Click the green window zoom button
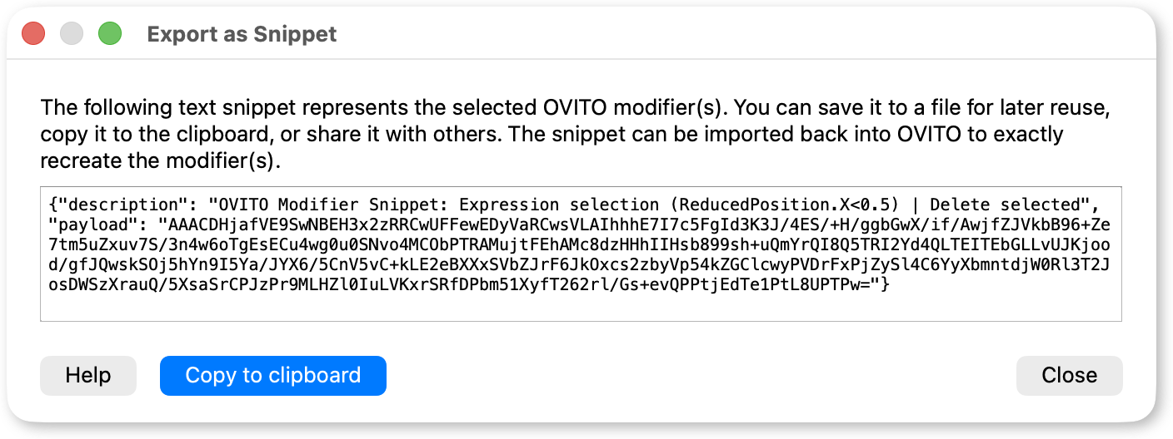The height and width of the screenshot is (439, 1173). click(x=110, y=34)
